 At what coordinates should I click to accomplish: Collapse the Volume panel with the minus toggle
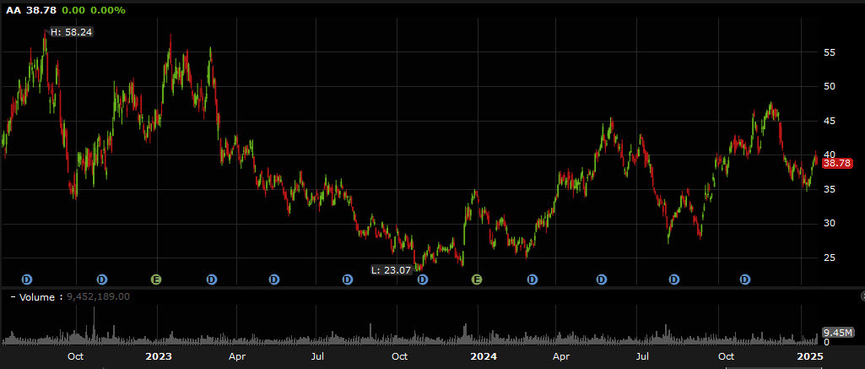click(x=13, y=296)
